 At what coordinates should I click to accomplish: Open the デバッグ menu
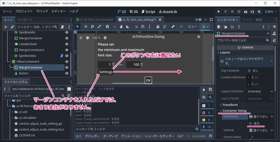pyautogui.click(x=42, y=11)
